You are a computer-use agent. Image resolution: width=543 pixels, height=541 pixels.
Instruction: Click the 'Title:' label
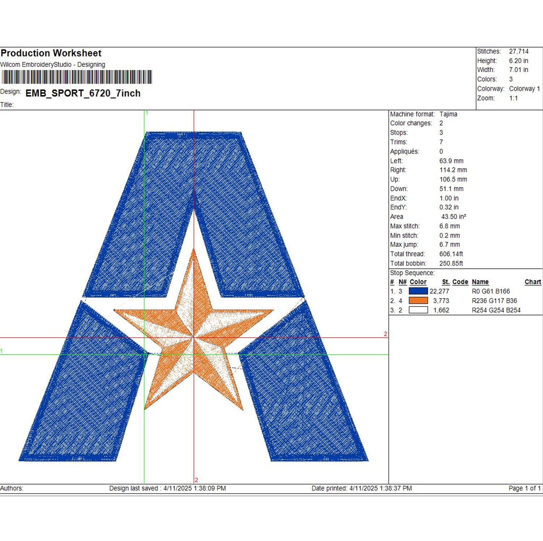tap(7, 105)
